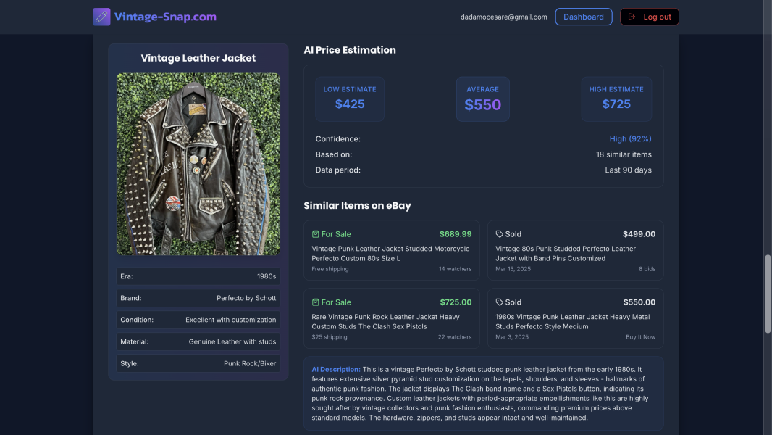
Task: Click the 'Mar 3, 2025' sold date
Action: click(x=512, y=337)
